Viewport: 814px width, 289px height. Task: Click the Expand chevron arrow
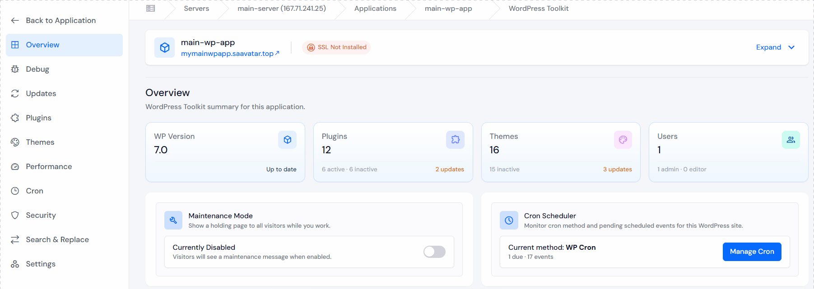click(791, 47)
